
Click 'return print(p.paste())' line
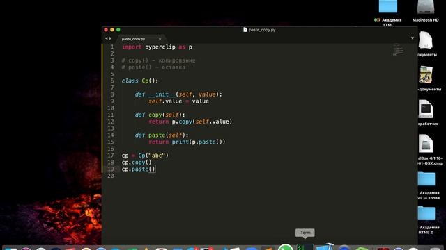pos(187,142)
